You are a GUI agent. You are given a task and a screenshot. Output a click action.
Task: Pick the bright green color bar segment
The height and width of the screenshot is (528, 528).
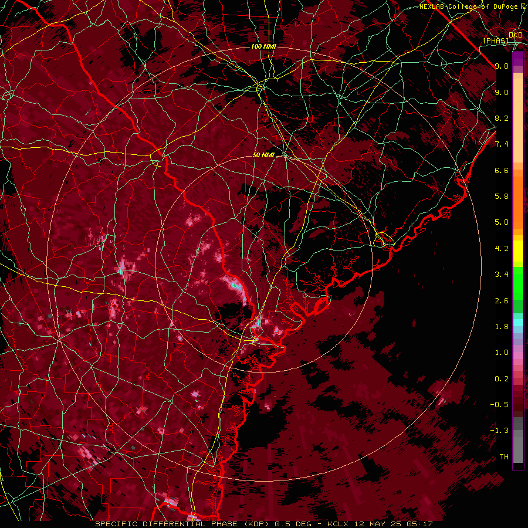point(518,285)
